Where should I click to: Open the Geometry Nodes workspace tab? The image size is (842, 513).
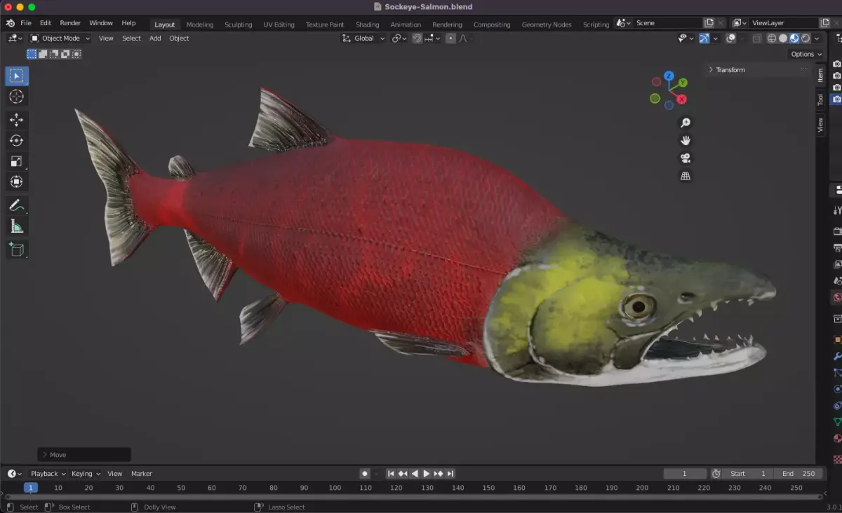(x=547, y=25)
